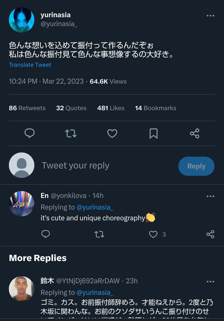Viewport: 224px width, 321px height.
Task: View the 32 Quotes list
Action: tap(71, 108)
